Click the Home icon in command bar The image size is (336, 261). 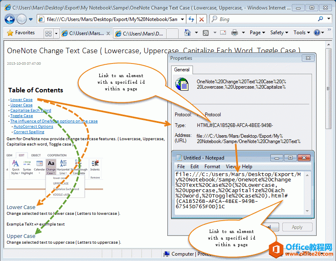pos(188,33)
